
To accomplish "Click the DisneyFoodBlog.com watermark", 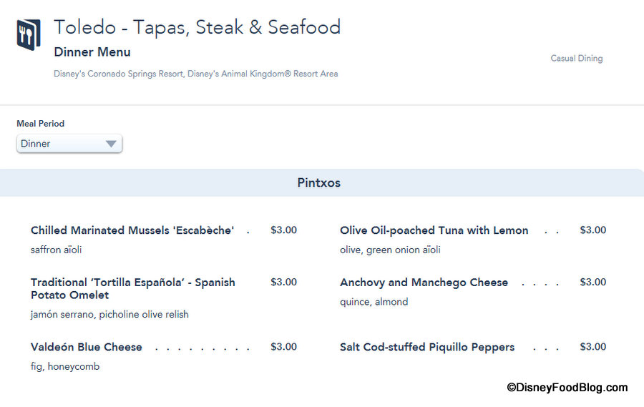I will coord(567,388).
